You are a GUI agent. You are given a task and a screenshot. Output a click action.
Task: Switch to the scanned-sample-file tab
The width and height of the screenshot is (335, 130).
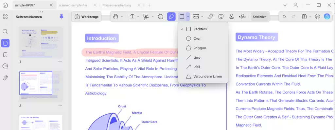pos(73,5)
